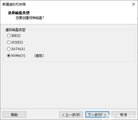138x120 pixels.
Task: Click the SATA(A) label text
Action: (18, 49)
